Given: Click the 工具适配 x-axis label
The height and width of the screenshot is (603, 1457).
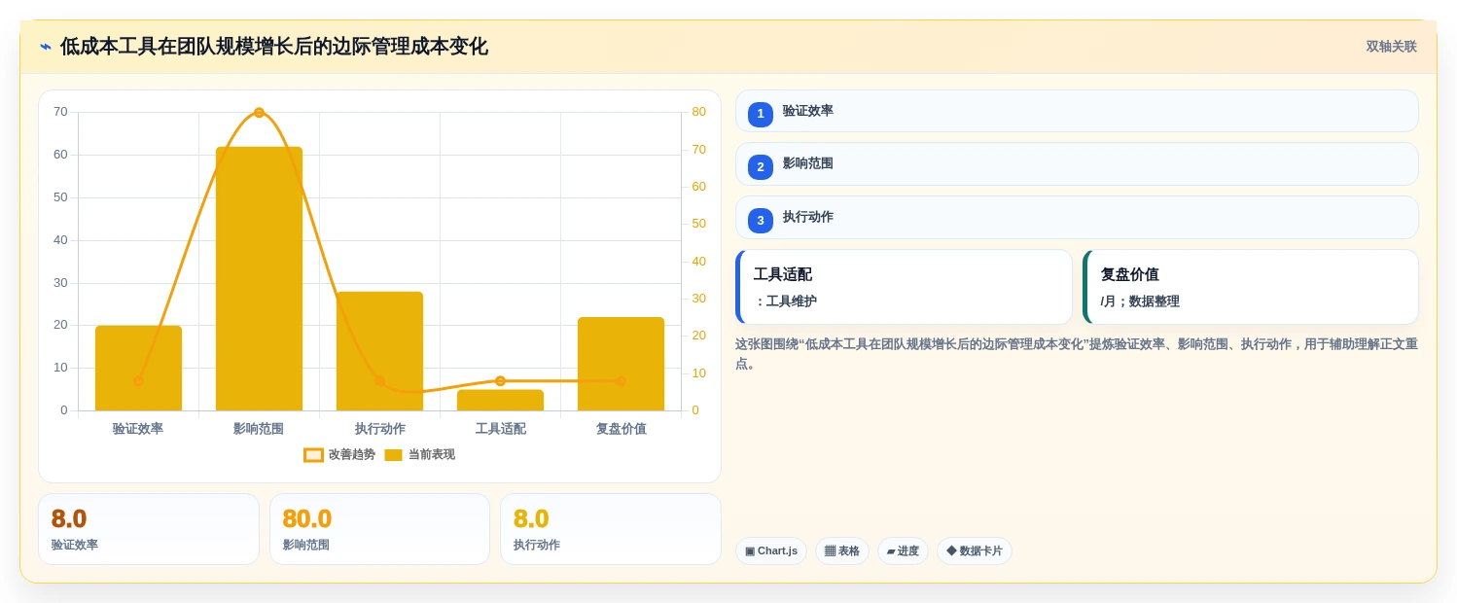Looking at the screenshot, I should coord(500,429).
